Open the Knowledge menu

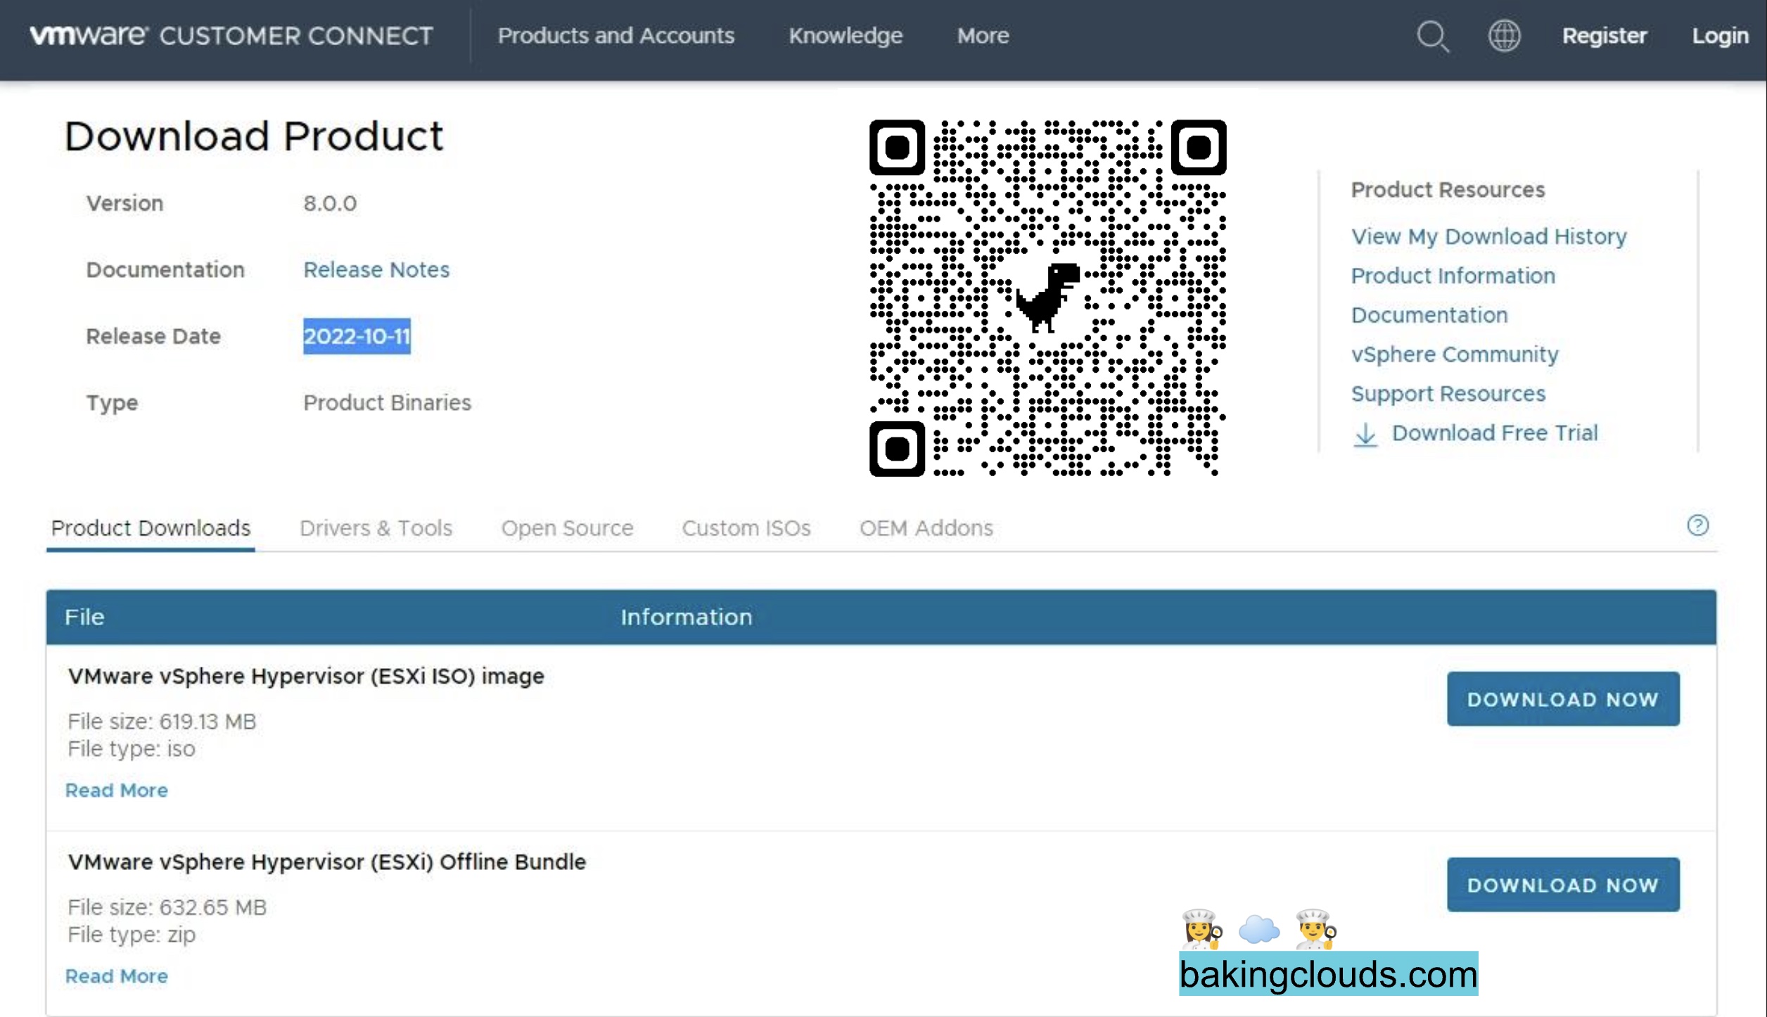pos(846,35)
